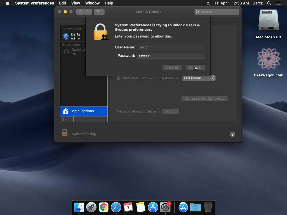
Task: Go back with the left arrow toolbar button
Action: point(80,12)
